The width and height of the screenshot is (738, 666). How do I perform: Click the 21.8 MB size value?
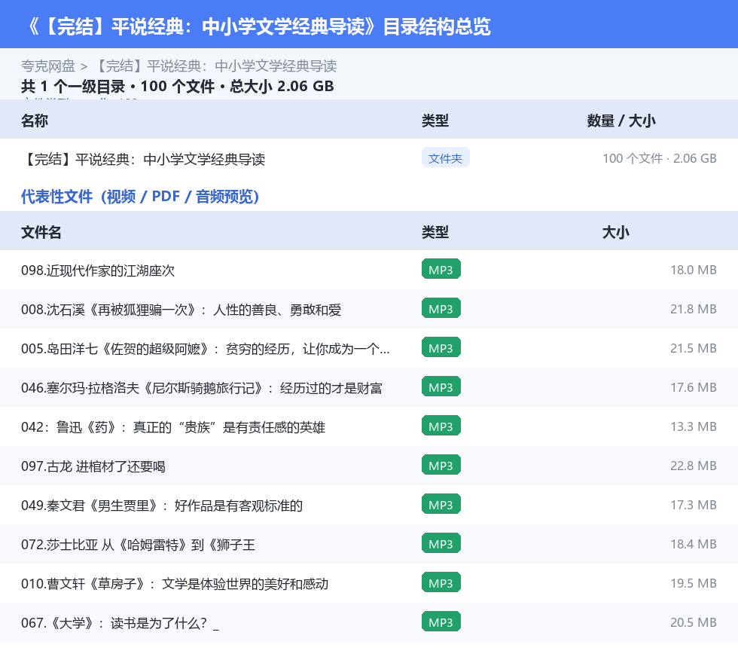coord(694,309)
